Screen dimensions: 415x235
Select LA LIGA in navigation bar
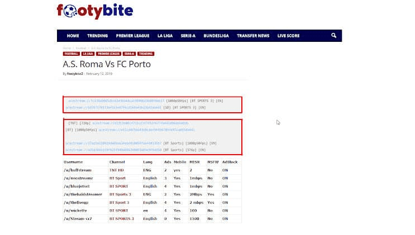coord(165,36)
